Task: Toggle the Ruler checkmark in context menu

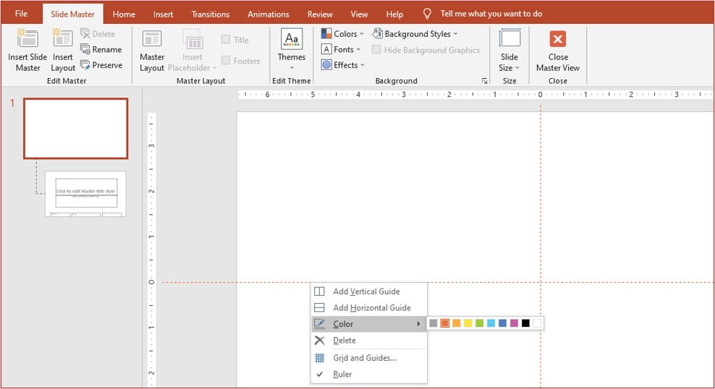Action: click(320, 375)
